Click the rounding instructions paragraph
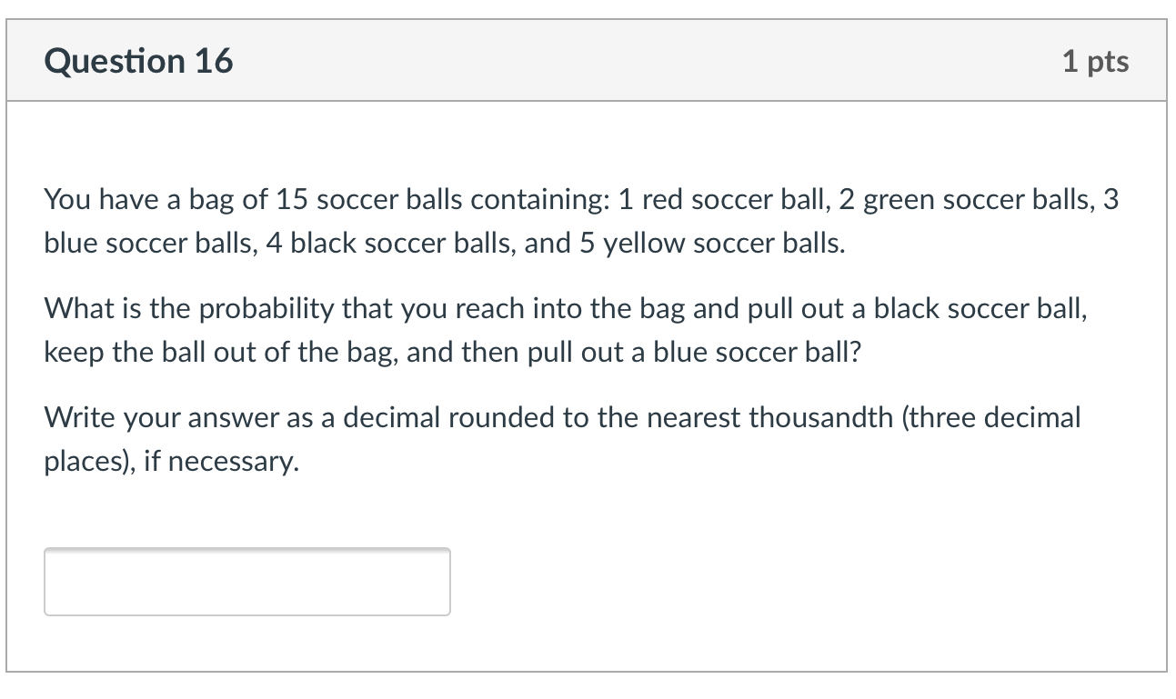 point(561,438)
